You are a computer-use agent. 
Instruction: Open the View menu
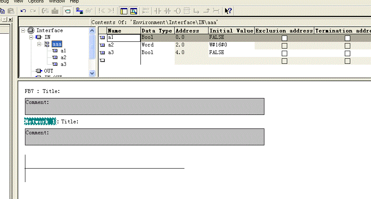click(x=18, y=1)
